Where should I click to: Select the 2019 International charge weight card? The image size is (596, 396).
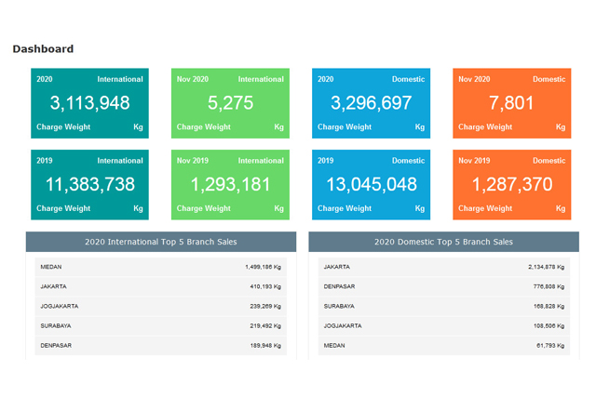(89, 184)
